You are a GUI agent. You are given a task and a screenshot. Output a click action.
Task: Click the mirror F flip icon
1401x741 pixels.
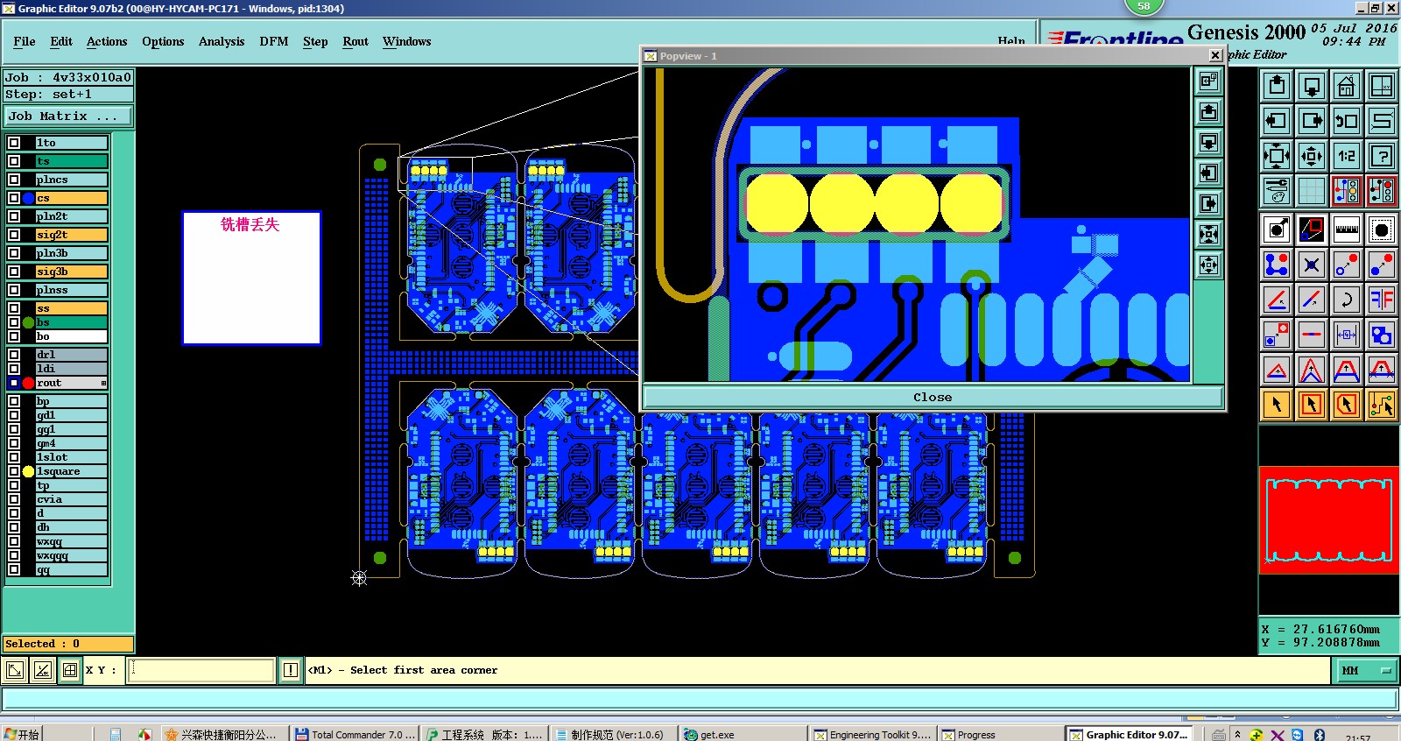1381,300
